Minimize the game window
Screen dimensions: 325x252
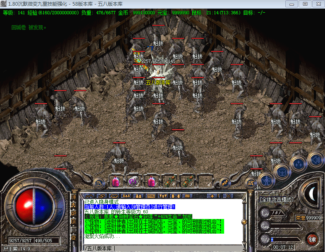click(292, 4)
